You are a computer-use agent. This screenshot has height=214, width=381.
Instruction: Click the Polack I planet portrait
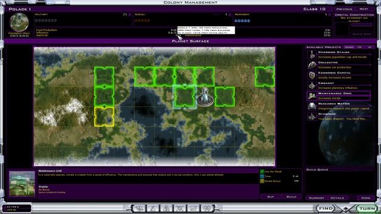(x=19, y=22)
